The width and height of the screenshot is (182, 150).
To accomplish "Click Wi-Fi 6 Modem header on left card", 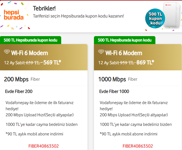I will click(29, 53).
